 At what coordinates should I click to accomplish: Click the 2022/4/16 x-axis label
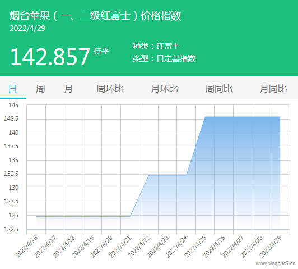[x=27, y=247]
